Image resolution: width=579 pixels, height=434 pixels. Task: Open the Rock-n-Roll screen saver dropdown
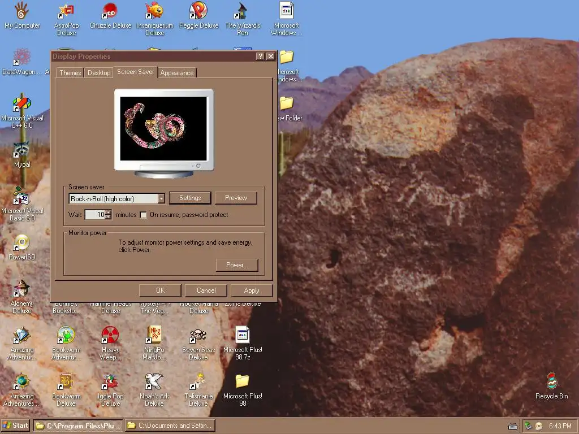pos(161,198)
